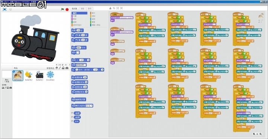This screenshot has width=268, height=139.
Task: Paint a new sprite with the brush icon
Action: point(60,68)
